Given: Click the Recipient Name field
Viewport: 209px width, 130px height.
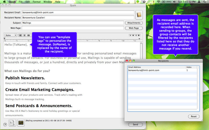Looking at the screenshot, I should pyautogui.click(x=78, y=17).
